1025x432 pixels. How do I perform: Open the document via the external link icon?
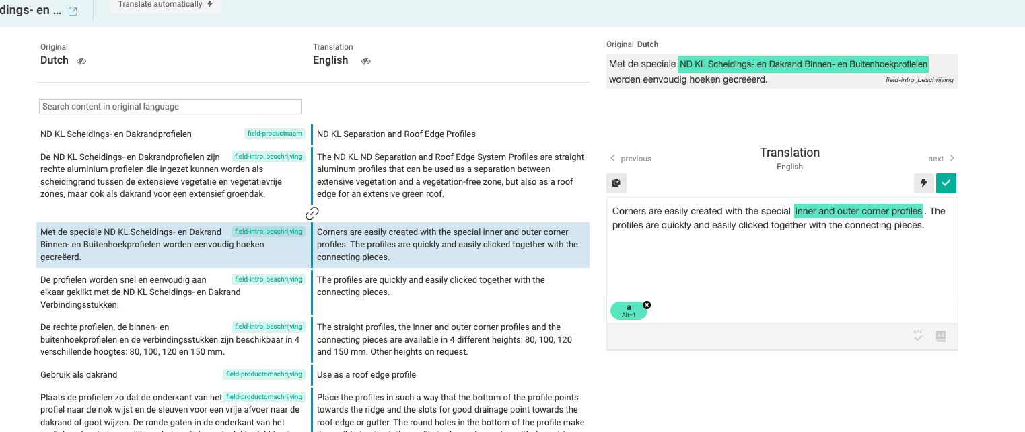(x=73, y=11)
